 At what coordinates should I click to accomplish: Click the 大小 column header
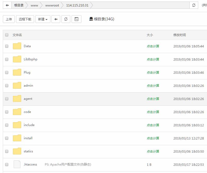coord(150,35)
